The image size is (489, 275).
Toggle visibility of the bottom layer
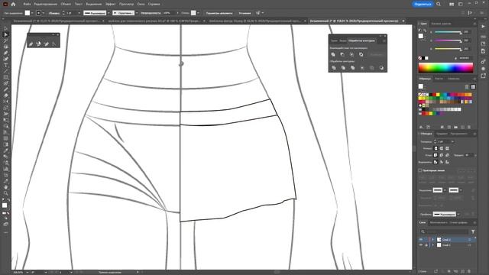tap(421, 245)
